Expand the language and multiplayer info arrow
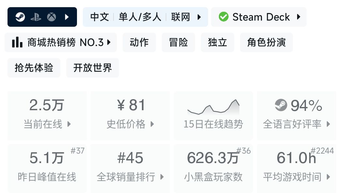 [x=199, y=17]
